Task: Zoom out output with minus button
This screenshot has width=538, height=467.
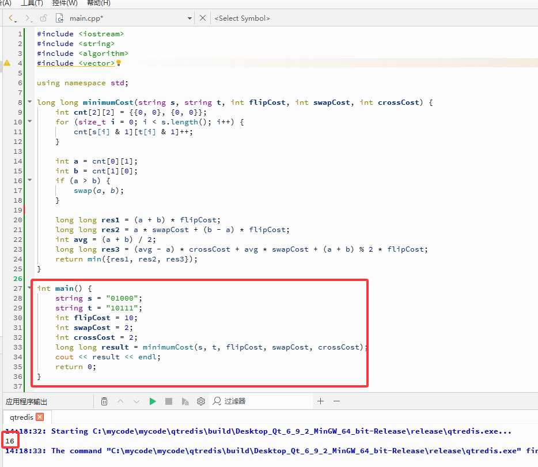Action: pos(336,401)
